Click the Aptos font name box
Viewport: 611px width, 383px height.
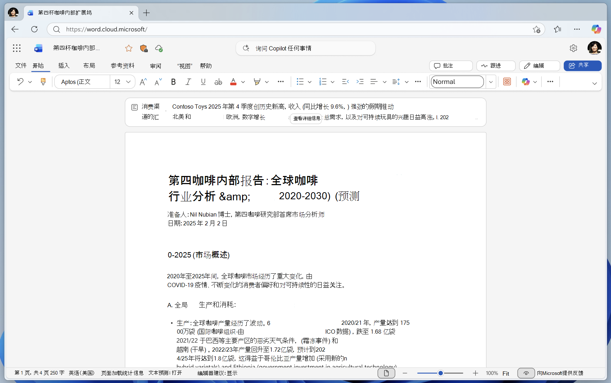coord(83,82)
